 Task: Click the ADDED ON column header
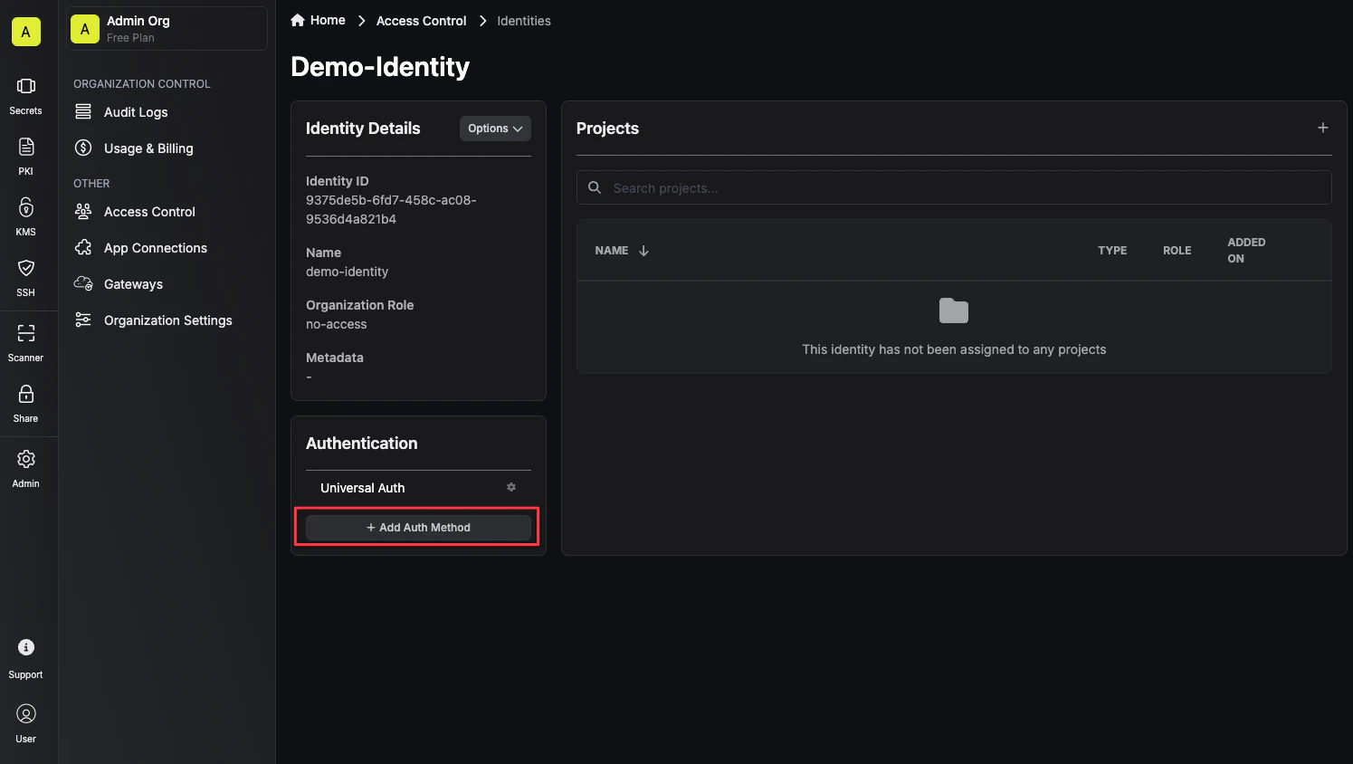pos(1246,250)
